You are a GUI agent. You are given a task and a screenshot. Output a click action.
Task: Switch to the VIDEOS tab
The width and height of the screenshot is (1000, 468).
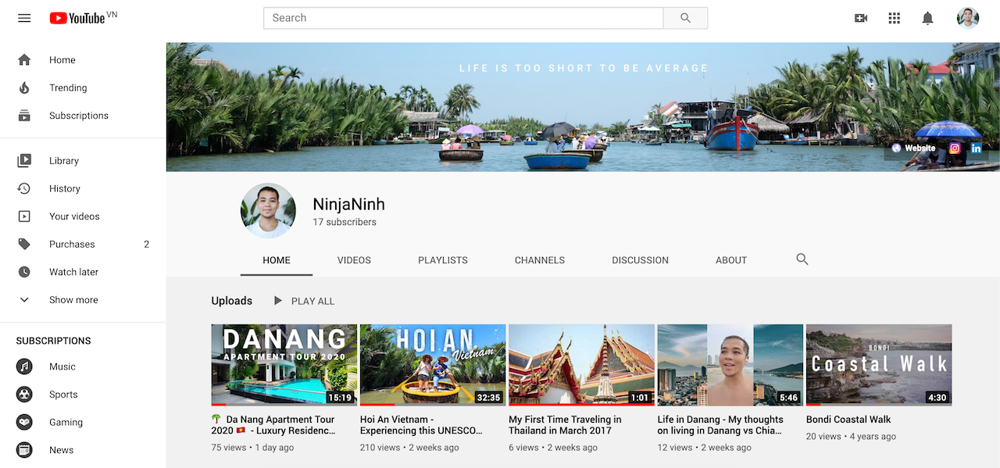pos(354,260)
